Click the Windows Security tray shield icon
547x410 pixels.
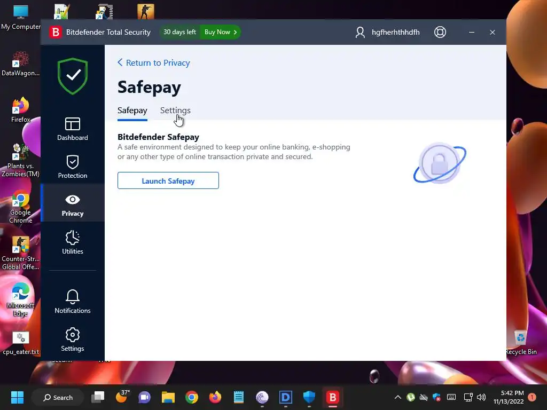tap(436, 397)
